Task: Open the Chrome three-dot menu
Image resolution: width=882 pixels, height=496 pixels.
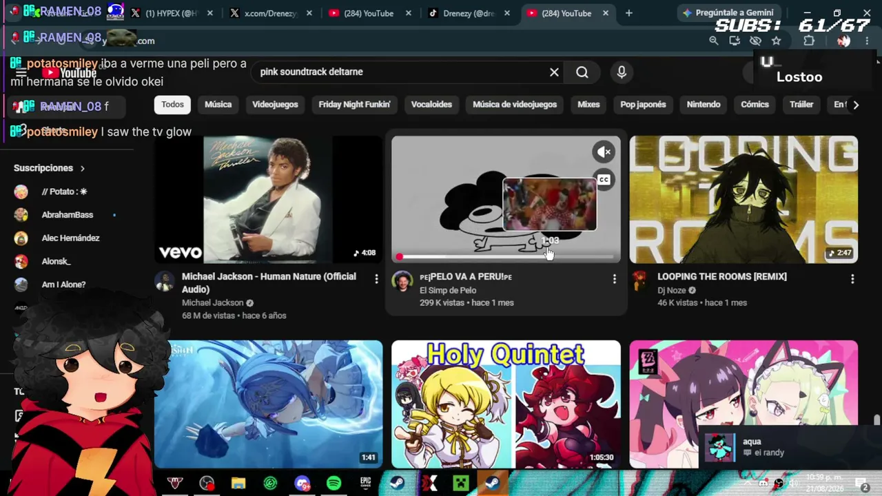Action: [x=867, y=41]
